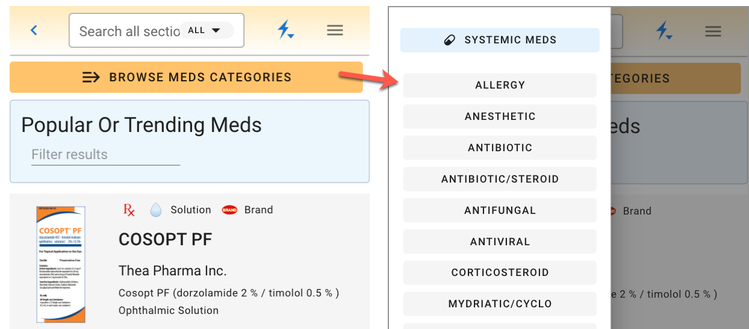
Task: Click the Search all sections field
Action: (x=128, y=31)
